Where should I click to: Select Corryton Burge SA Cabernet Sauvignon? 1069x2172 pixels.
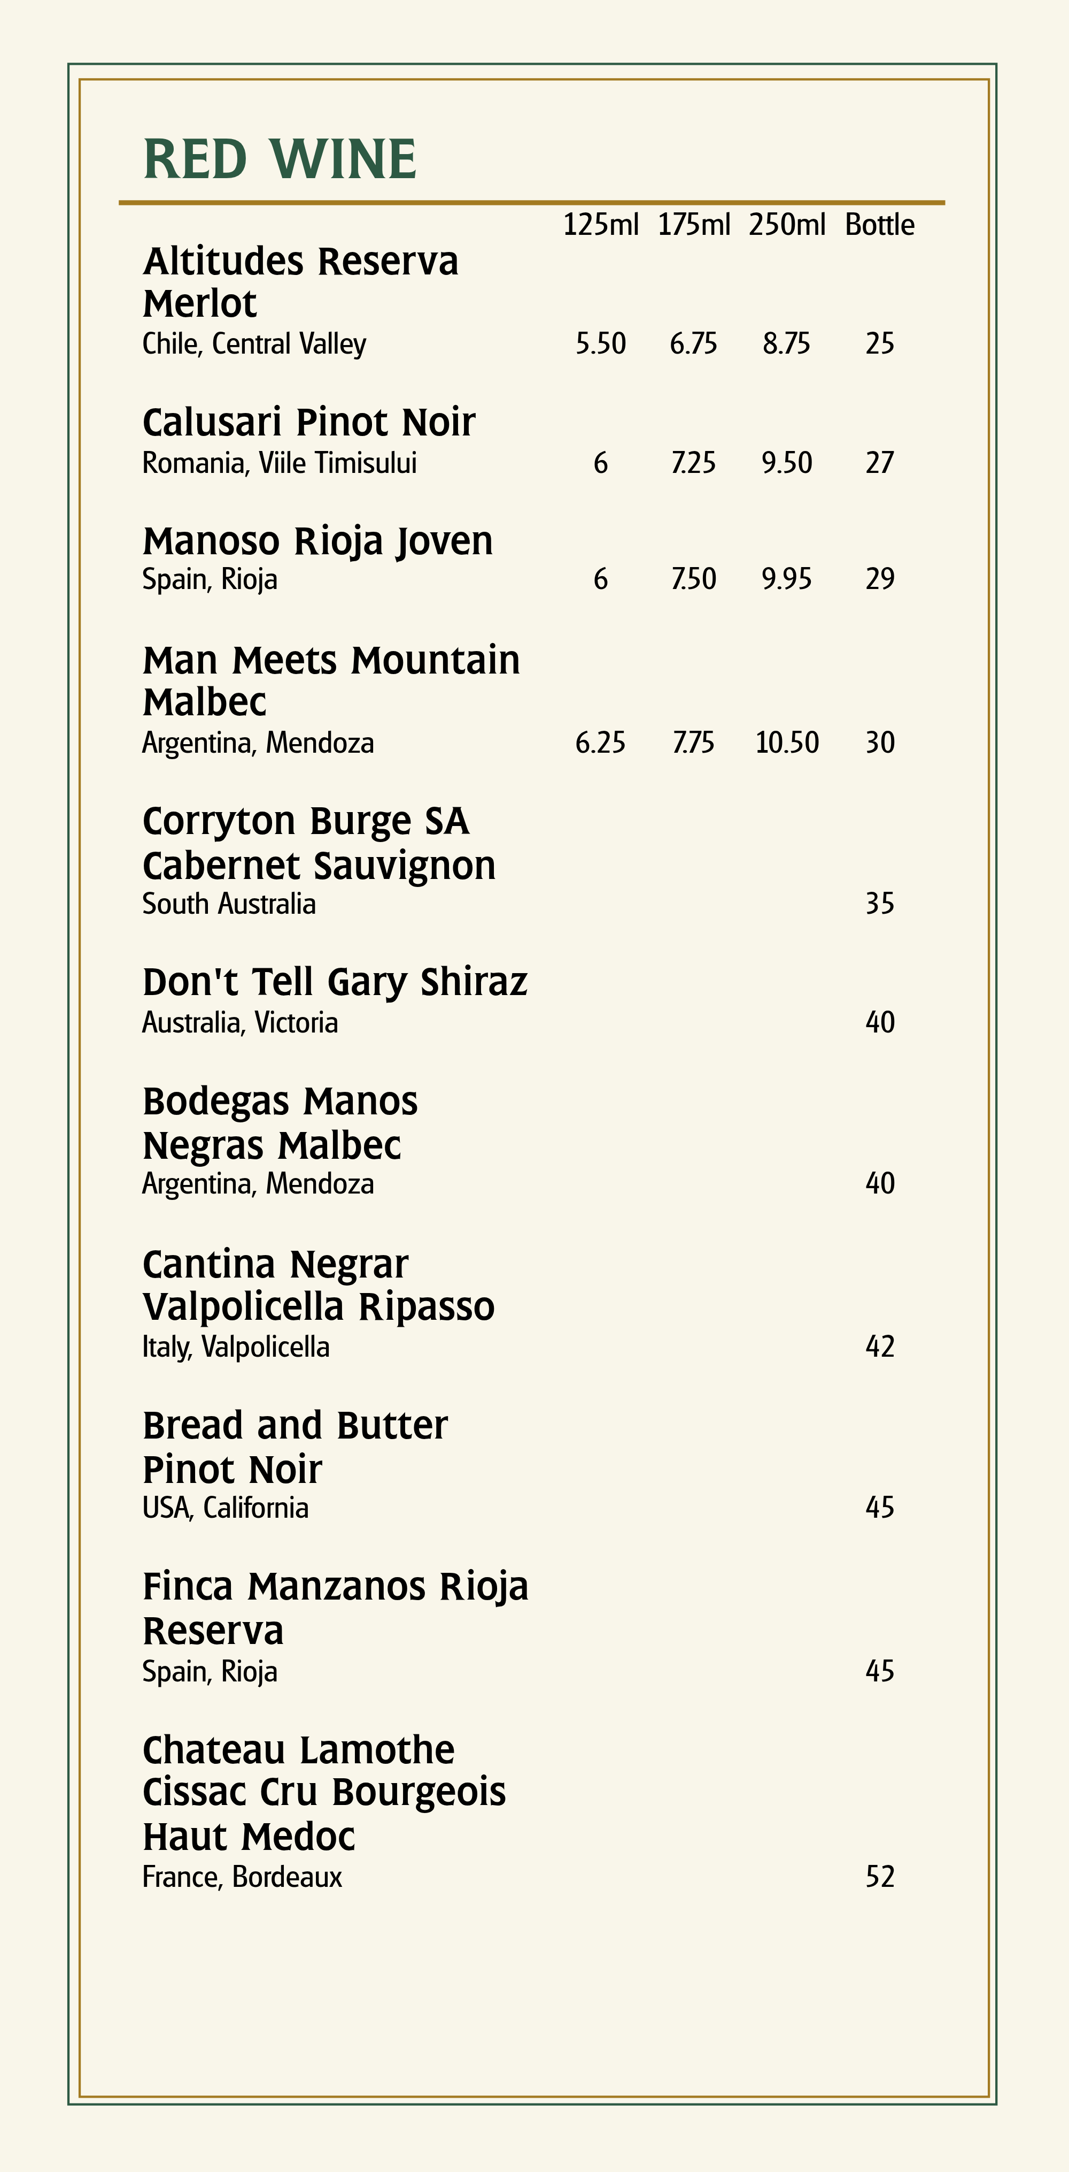tap(319, 843)
